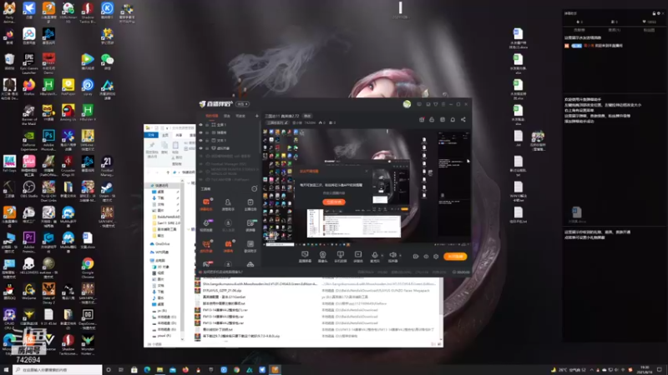Select GeForce Experience desktop shortcut
This screenshot has height=375, width=668.
pyautogui.click(x=29, y=139)
